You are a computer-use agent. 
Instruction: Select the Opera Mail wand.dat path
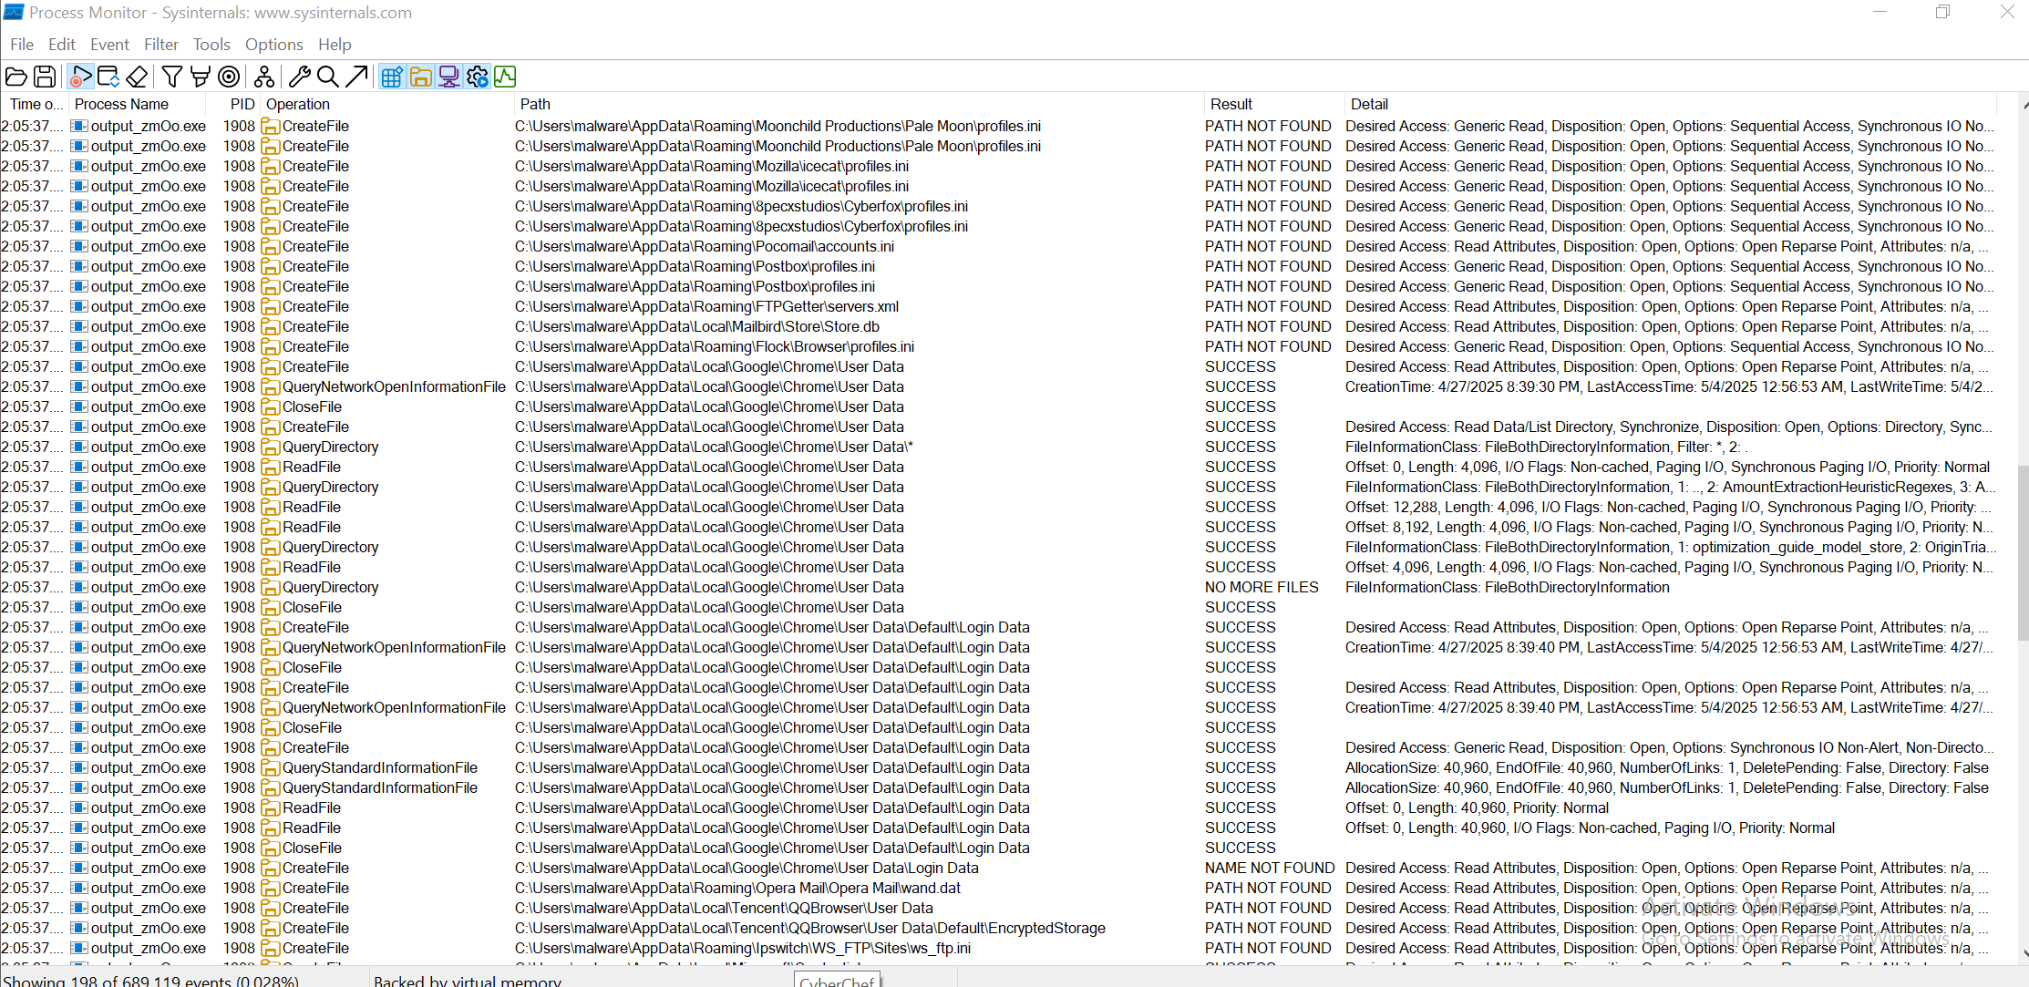click(737, 888)
